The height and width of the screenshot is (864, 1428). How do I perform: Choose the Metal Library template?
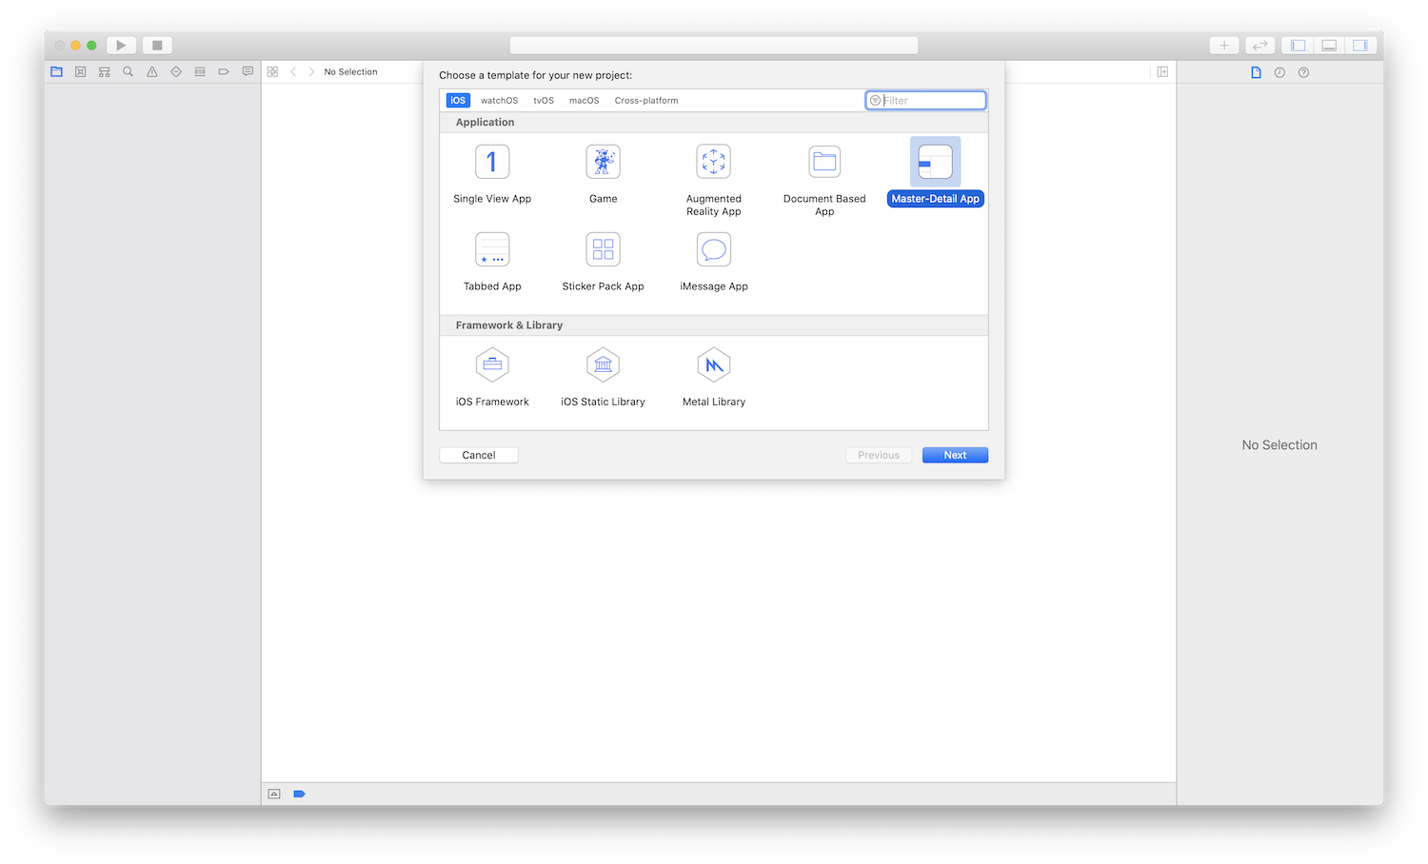[x=714, y=378]
